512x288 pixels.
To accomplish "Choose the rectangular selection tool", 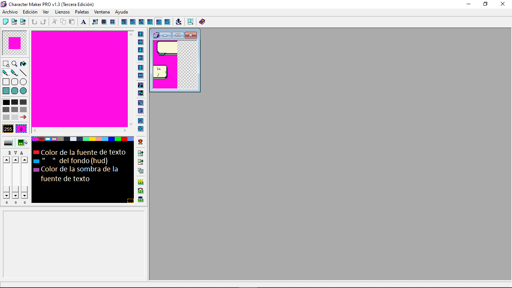I will (x=6, y=64).
